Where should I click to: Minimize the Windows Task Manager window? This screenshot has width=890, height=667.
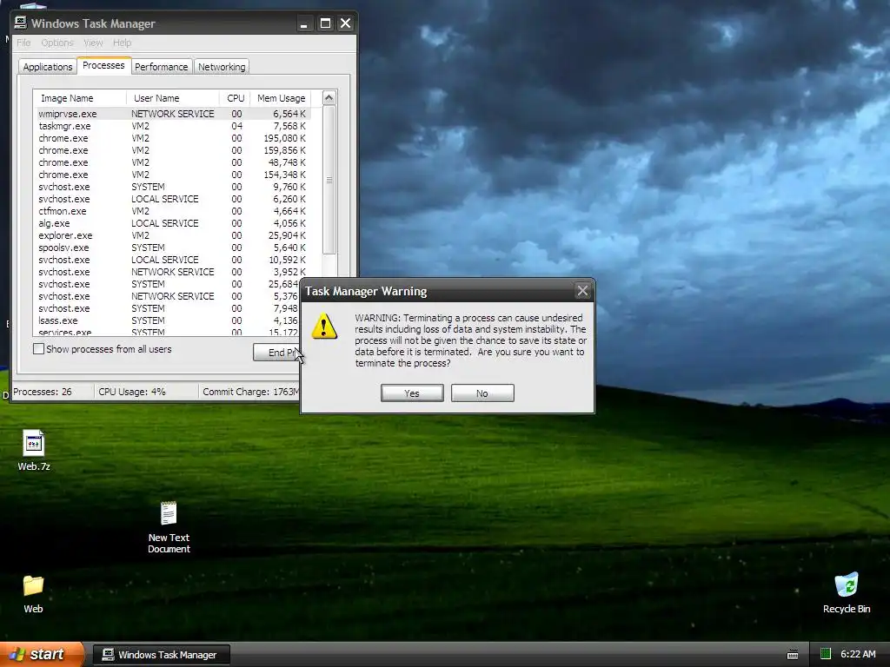(x=303, y=23)
